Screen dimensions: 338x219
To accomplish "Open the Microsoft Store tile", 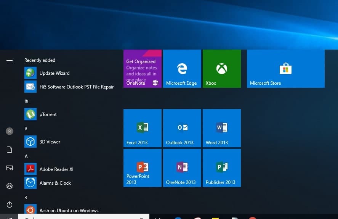I will click(286, 69).
